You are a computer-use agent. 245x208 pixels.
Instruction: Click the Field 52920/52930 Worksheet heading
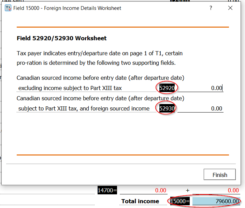click(x=61, y=38)
